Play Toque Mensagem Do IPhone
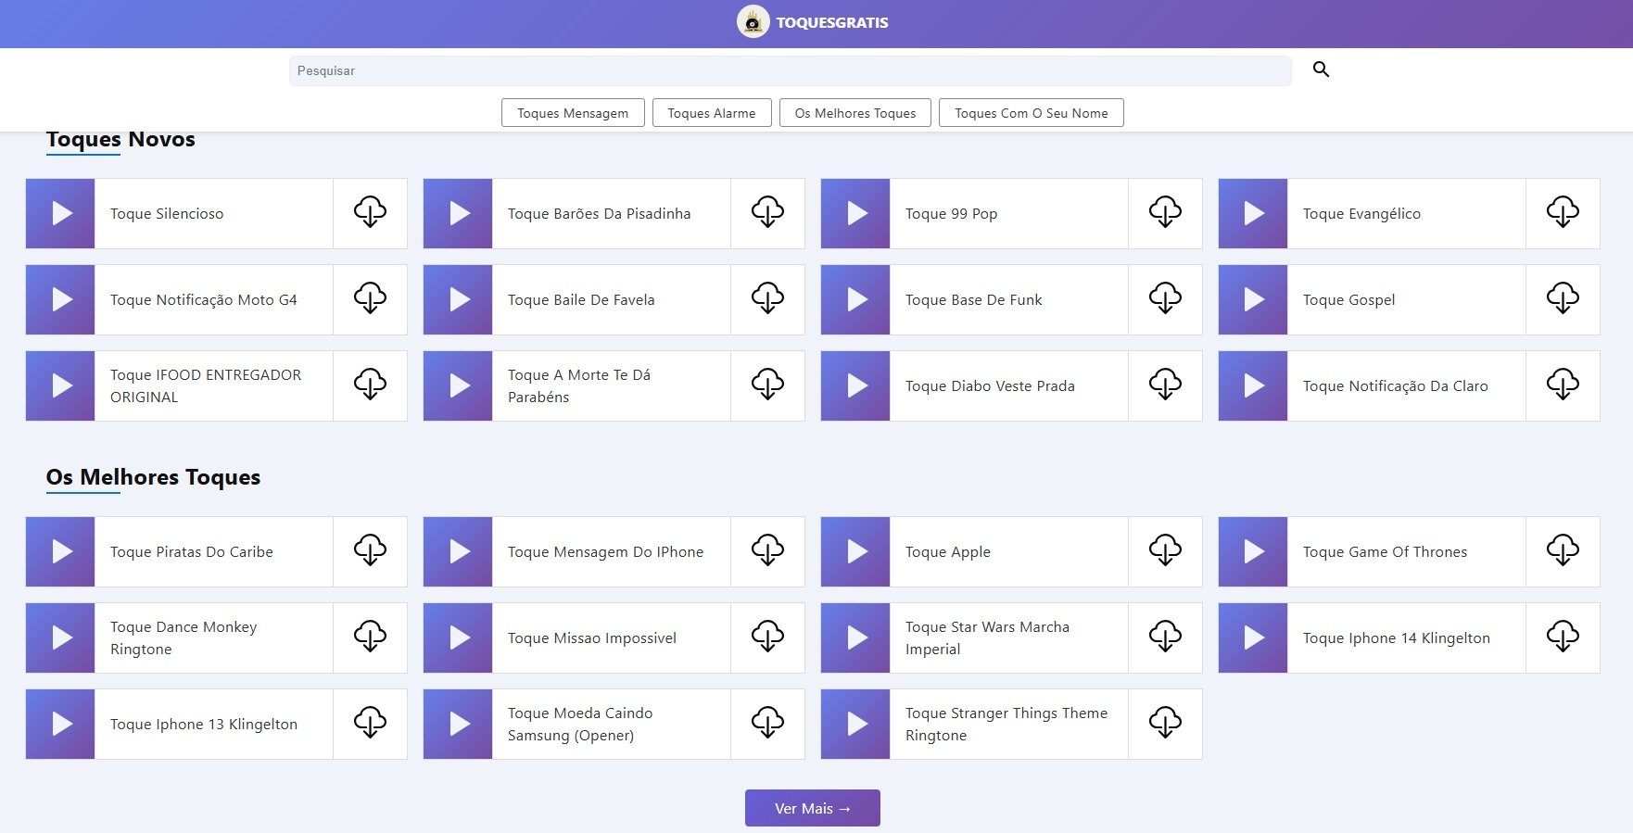Screen dimensions: 1633x833 (458, 551)
